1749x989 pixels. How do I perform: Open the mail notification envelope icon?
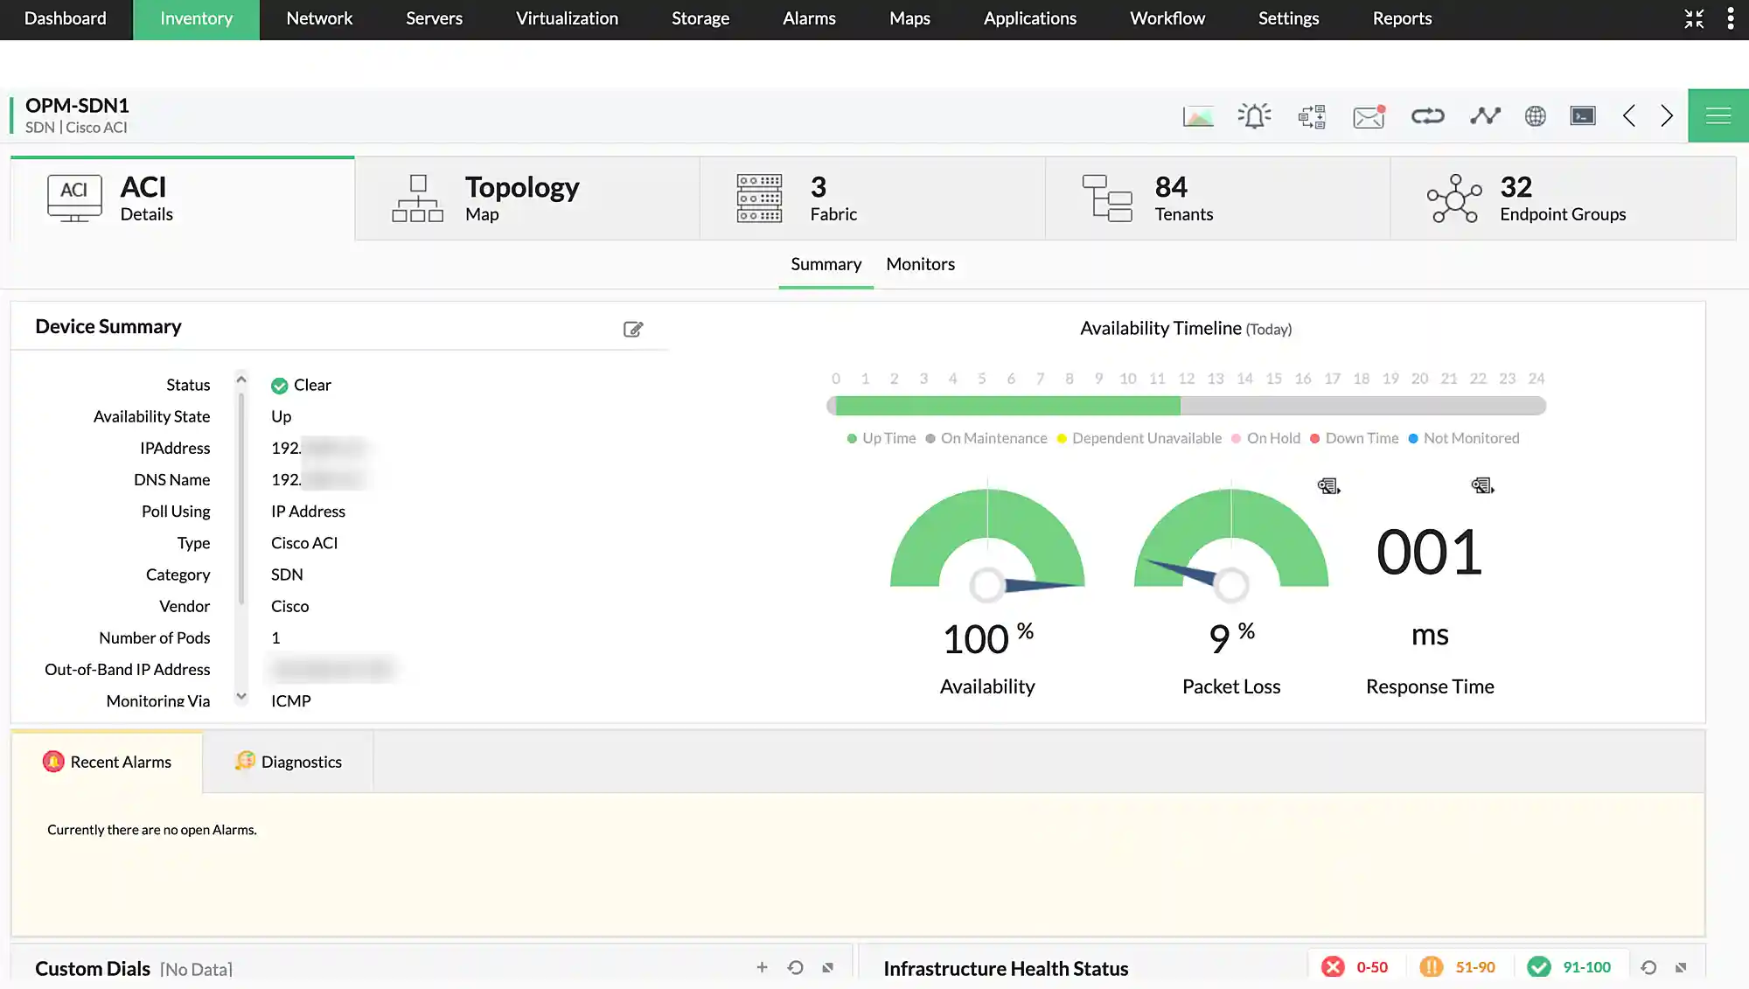[x=1369, y=115]
